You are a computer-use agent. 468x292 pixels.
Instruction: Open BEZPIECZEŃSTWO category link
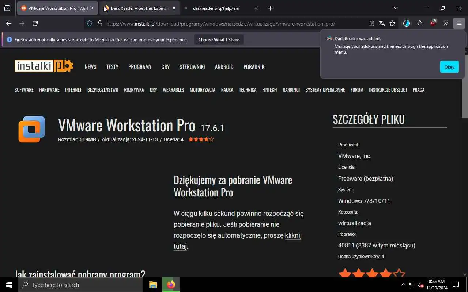103,90
